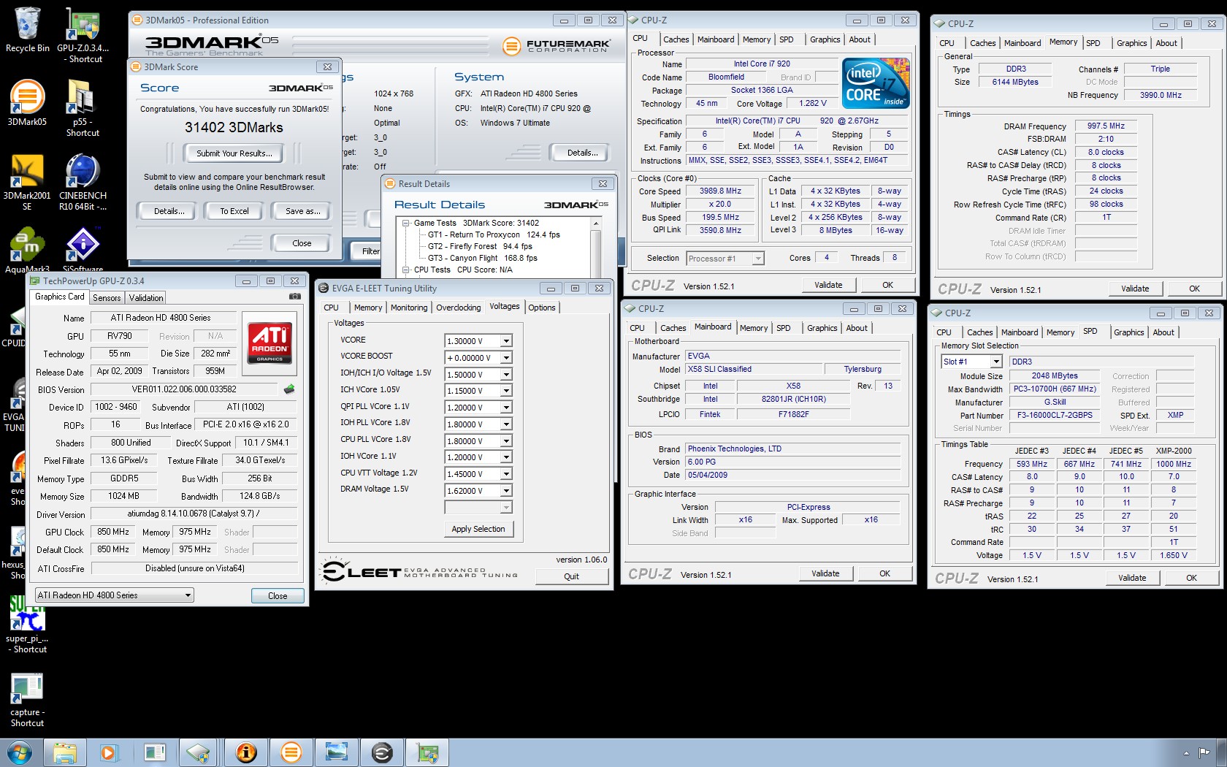Viewport: 1227px width, 767px height.
Task: Click the GPU-Z screenshot camera icon
Action: click(295, 297)
